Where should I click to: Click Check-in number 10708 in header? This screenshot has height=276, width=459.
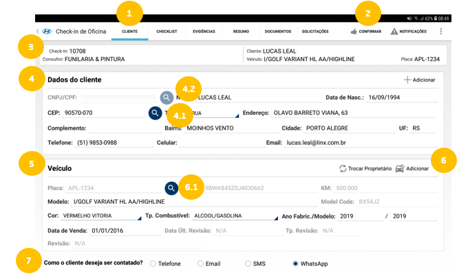point(77,51)
